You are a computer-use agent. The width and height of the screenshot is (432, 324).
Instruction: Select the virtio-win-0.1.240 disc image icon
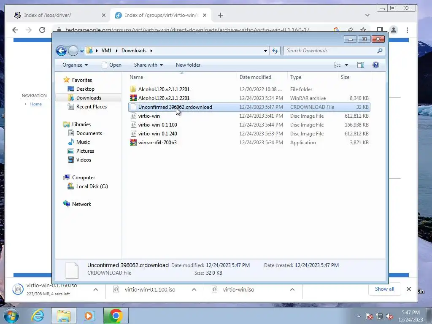(133, 134)
